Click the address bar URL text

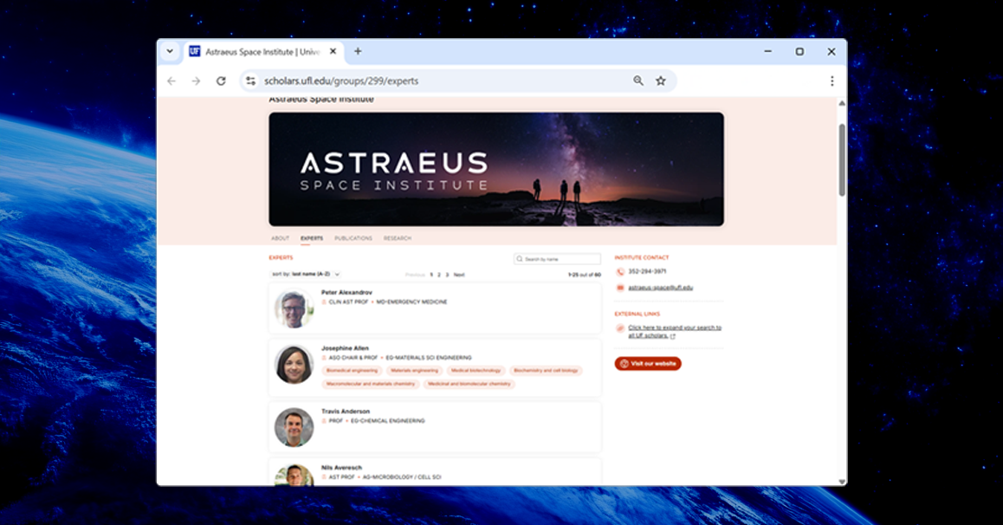(341, 81)
